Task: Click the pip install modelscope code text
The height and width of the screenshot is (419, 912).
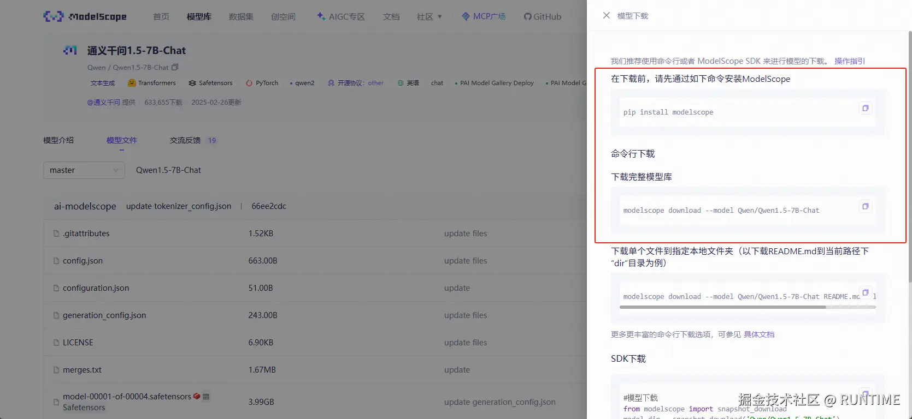Action: [668, 112]
